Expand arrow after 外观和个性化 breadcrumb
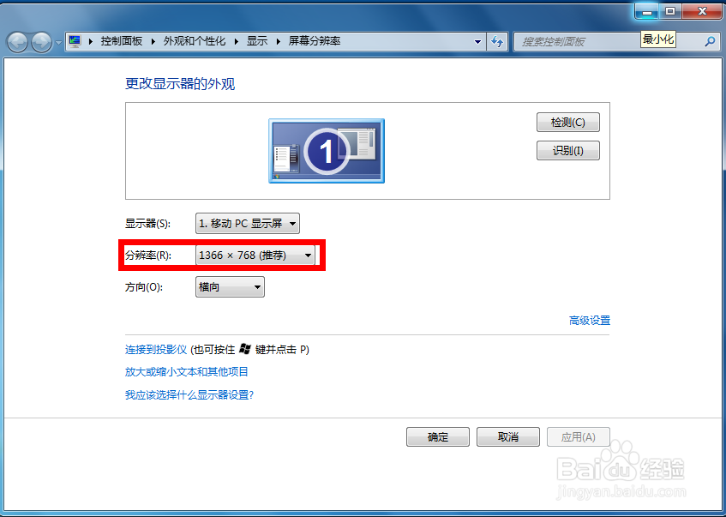The image size is (726, 517). (x=236, y=42)
